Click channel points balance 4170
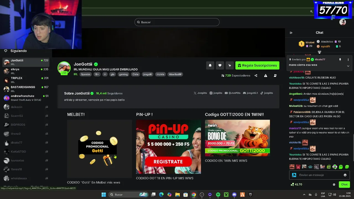The width and height of the screenshot is (354, 199). coord(296,184)
